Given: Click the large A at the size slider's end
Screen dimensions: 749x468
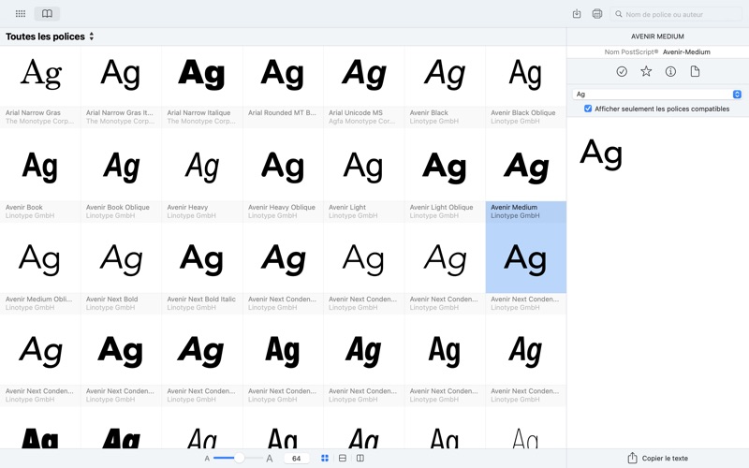Looking at the screenshot, I should coord(270,459).
